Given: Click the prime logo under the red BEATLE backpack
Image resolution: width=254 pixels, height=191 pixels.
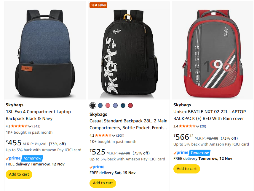Looking at the screenshot, I should [181, 153].
